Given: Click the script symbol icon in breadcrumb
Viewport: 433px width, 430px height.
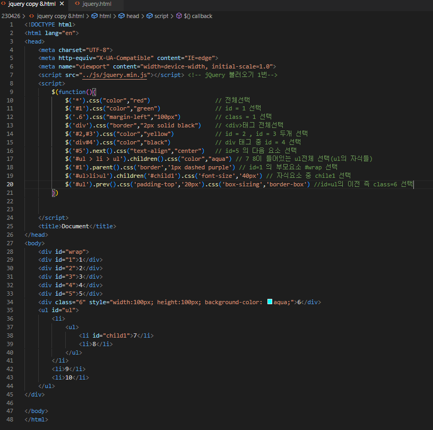Looking at the screenshot, I should 150,16.
